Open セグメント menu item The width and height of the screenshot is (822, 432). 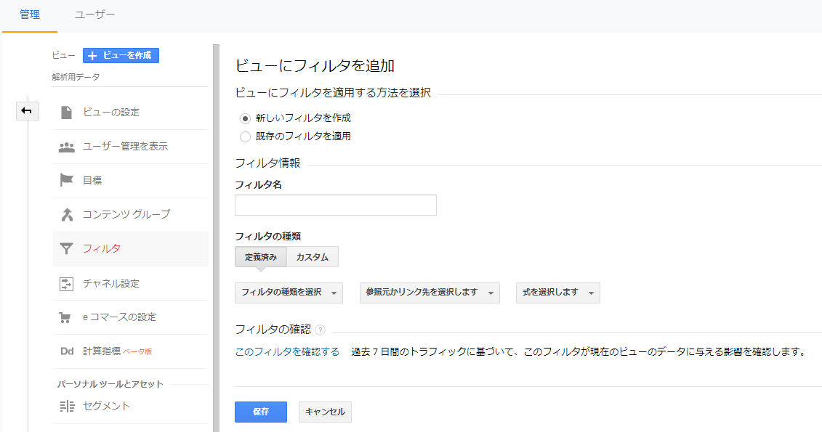131,406
